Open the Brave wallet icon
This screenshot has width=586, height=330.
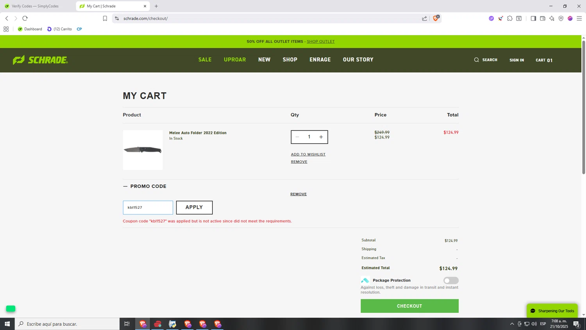pos(543,18)
